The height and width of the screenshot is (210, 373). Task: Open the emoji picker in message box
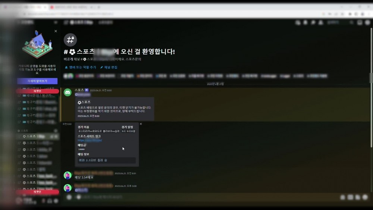[x=365, y=197]
